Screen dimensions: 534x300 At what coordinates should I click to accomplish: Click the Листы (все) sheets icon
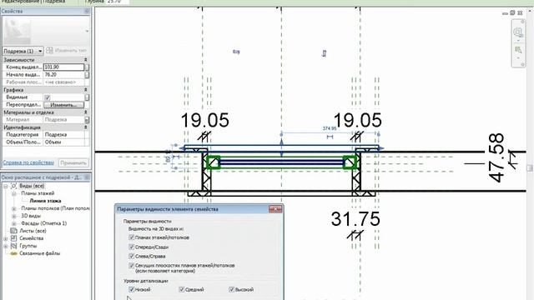click(x=13, y=231)
